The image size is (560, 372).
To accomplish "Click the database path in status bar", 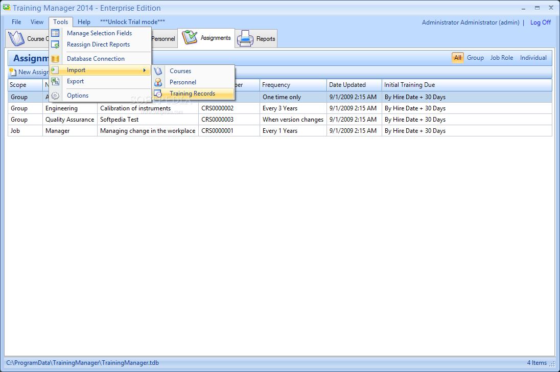I will pyautogui.click(x=82, y=363).
